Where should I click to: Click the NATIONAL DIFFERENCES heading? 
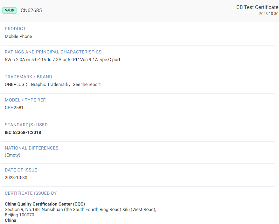point(31,148)
